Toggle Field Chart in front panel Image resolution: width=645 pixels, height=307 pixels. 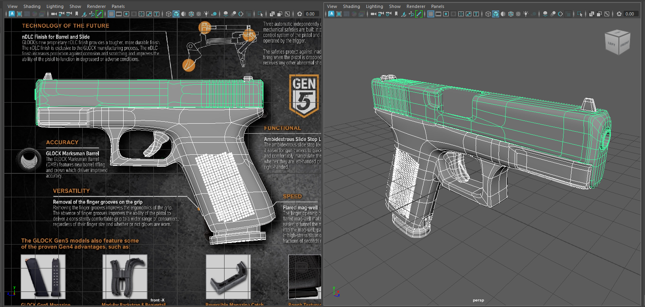[141, 14]
